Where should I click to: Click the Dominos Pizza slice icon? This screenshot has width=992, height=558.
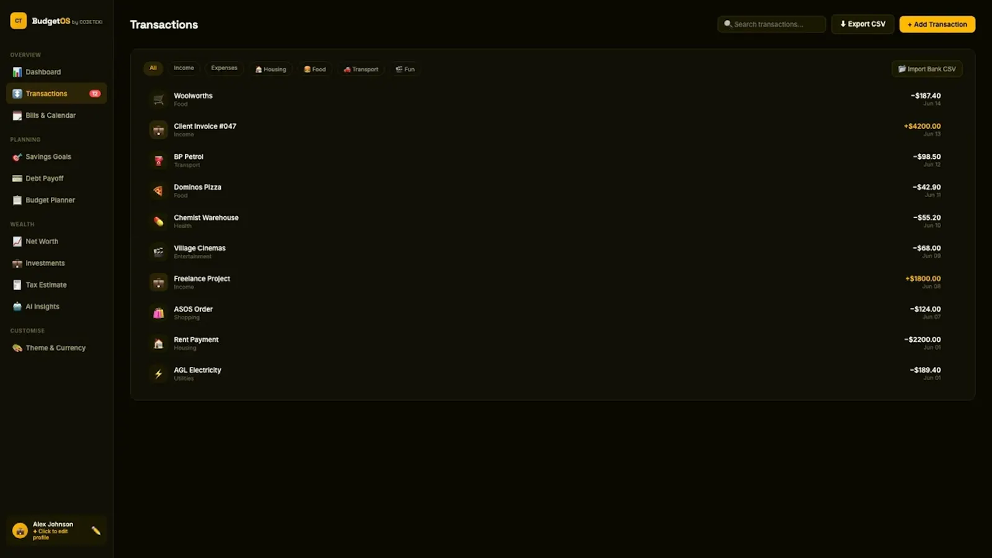pyautogui.click(x=159, y=191)
